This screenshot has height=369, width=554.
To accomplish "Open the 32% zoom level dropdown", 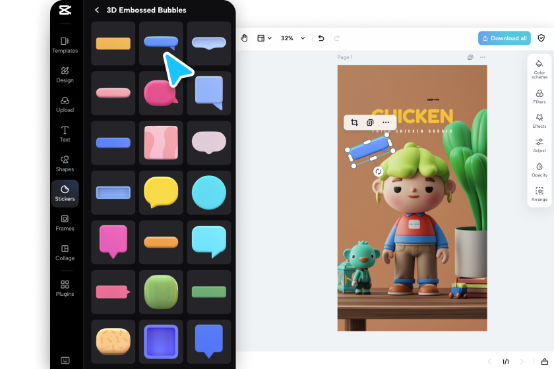I will click(x=293, y=38).
